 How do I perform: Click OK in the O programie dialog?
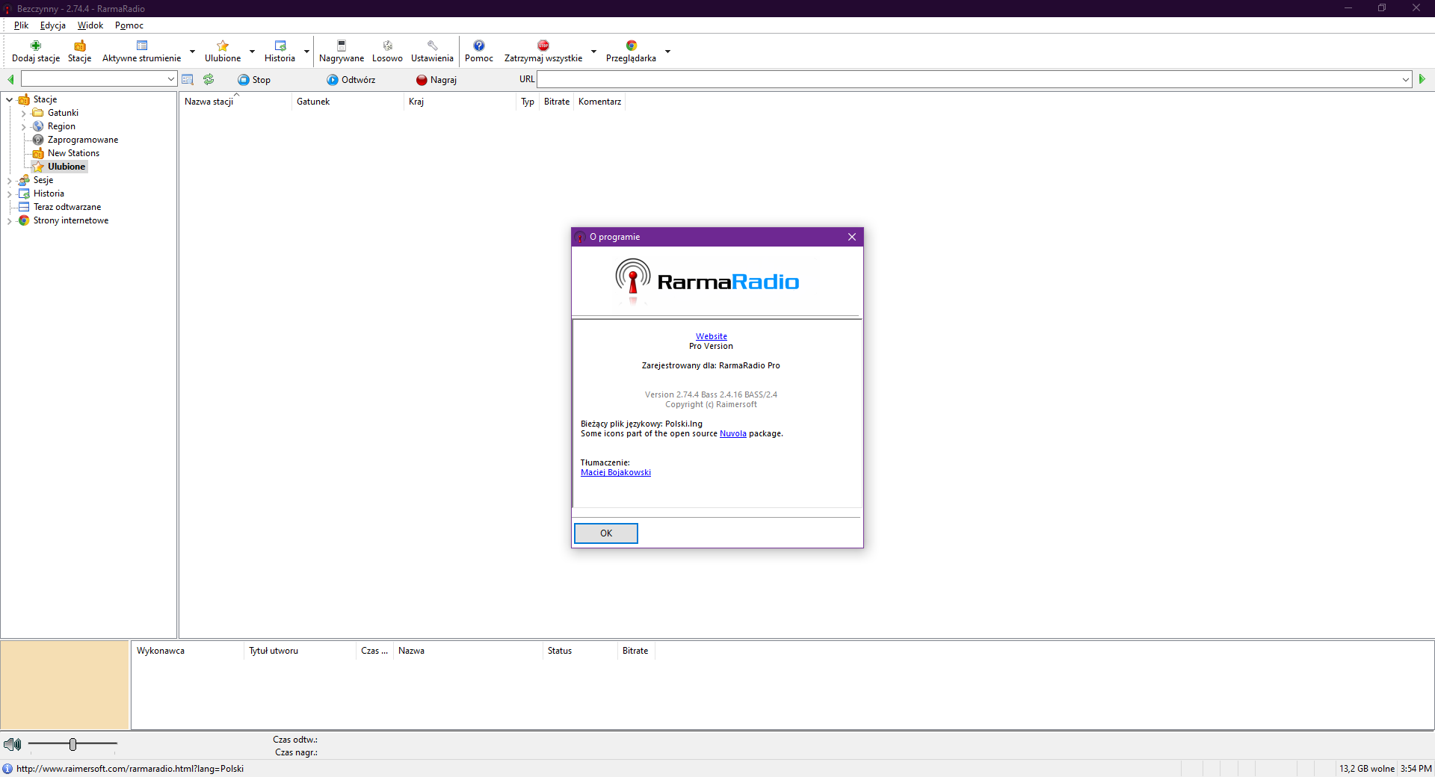click(606, 533)
